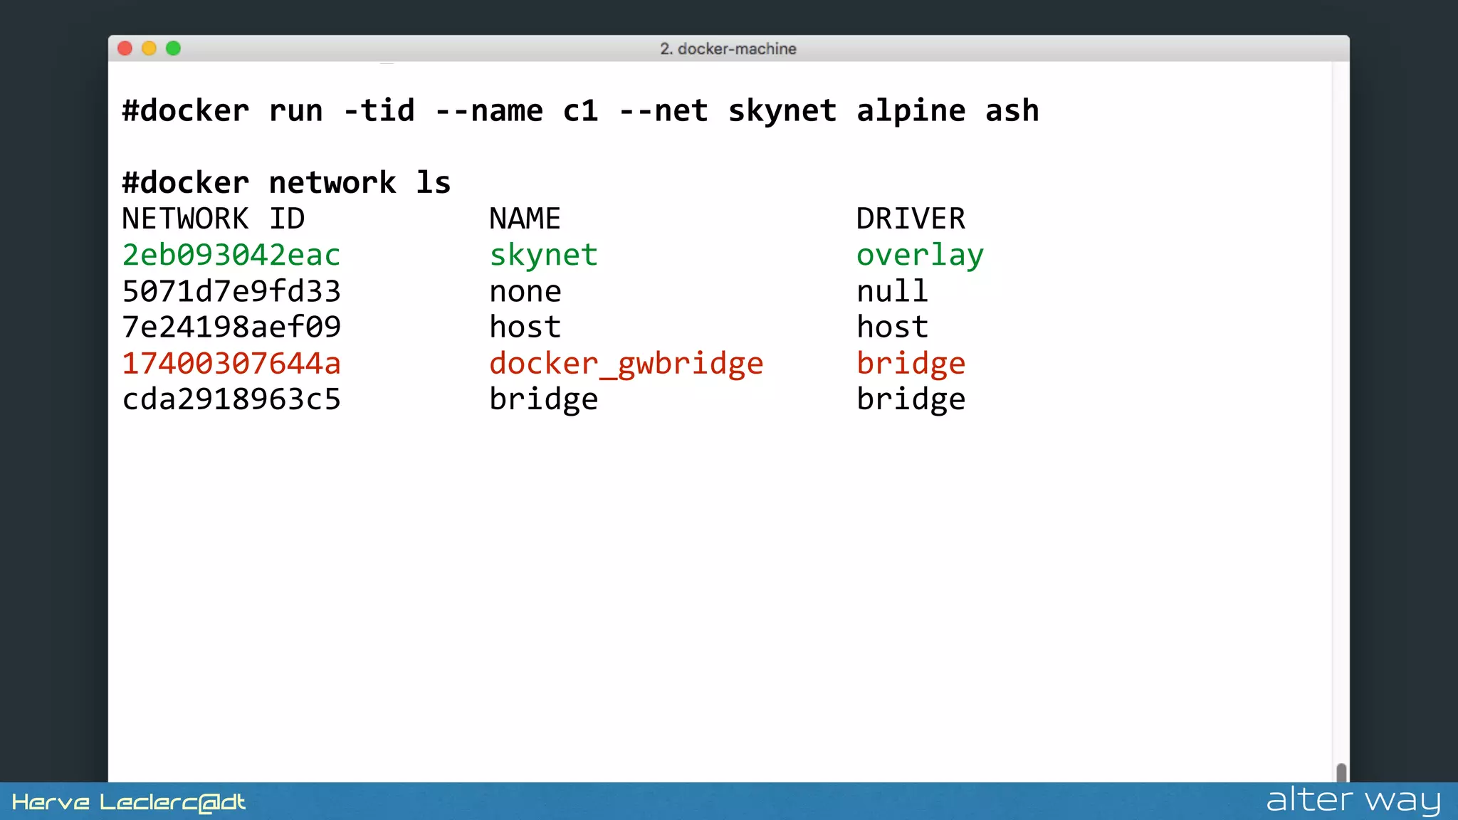Click the red close window button
Image resolution: width=1458 pixels, height=820 pixels.
(125, 48)
